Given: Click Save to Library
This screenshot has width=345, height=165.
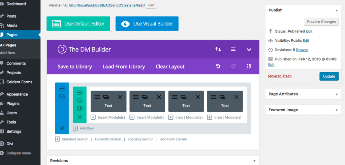Looking at the screenshot, I should pyautogui.click(x=75, y=67).
